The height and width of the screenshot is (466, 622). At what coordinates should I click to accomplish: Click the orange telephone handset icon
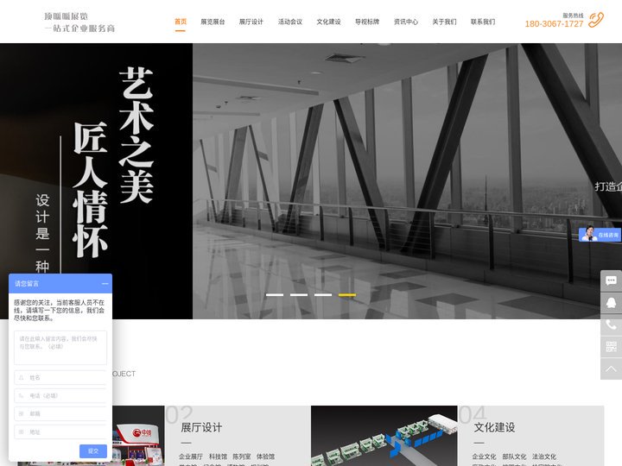click(596, 20)
